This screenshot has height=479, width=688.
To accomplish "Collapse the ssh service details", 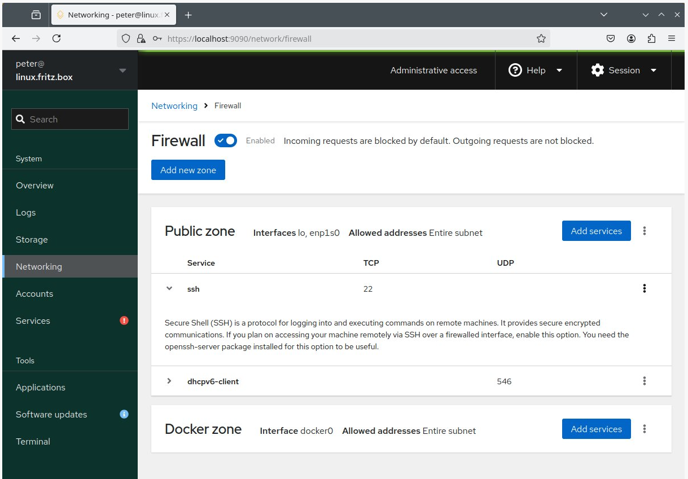I will [x=169, y=289].
